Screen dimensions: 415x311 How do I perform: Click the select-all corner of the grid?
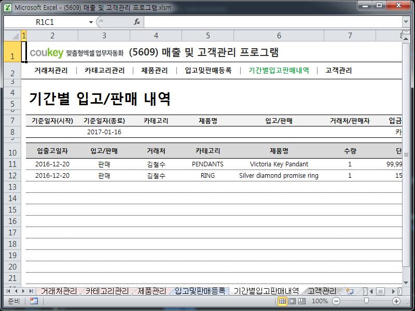point(12,35)
